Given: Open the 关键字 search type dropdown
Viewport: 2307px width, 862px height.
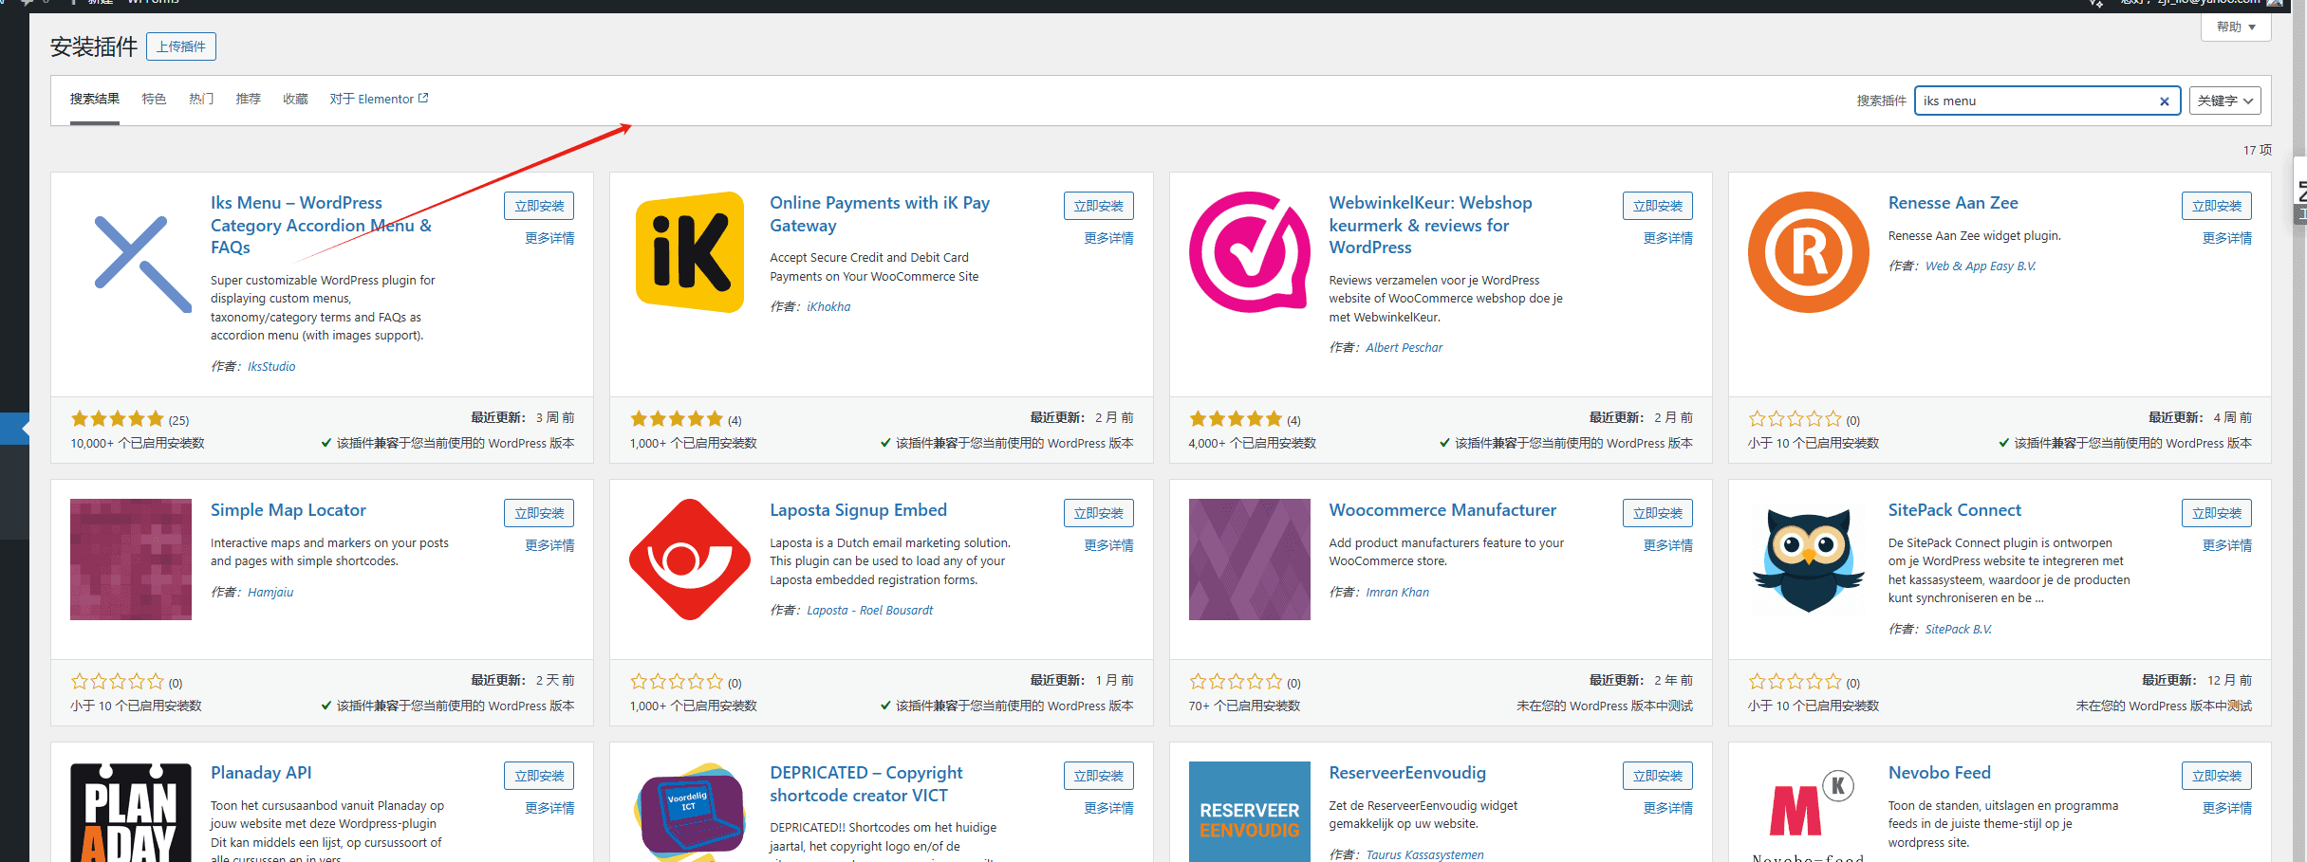Looking at the screenshot, I should pyautogui.click(x=2224, y=101).
